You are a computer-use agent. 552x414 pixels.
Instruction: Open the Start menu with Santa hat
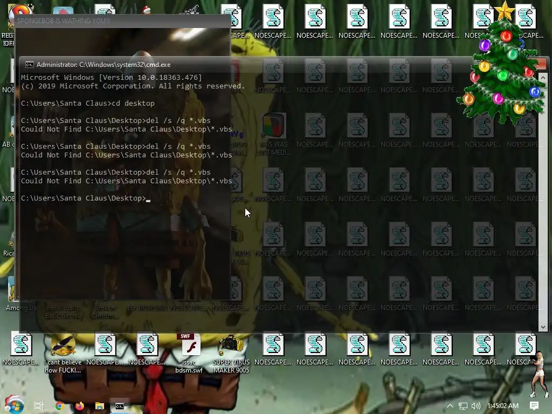(14, 404)
